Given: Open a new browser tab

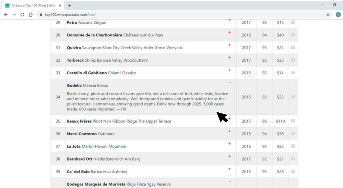Looking at the screenshot, I should tap(70, 5).
